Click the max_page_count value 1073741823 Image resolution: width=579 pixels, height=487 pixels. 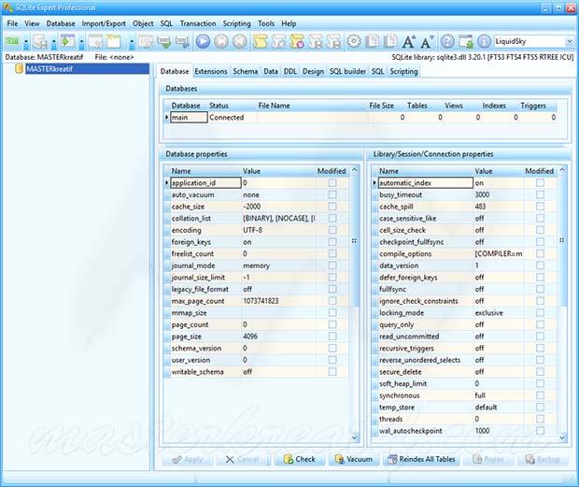tap(261, 301)
